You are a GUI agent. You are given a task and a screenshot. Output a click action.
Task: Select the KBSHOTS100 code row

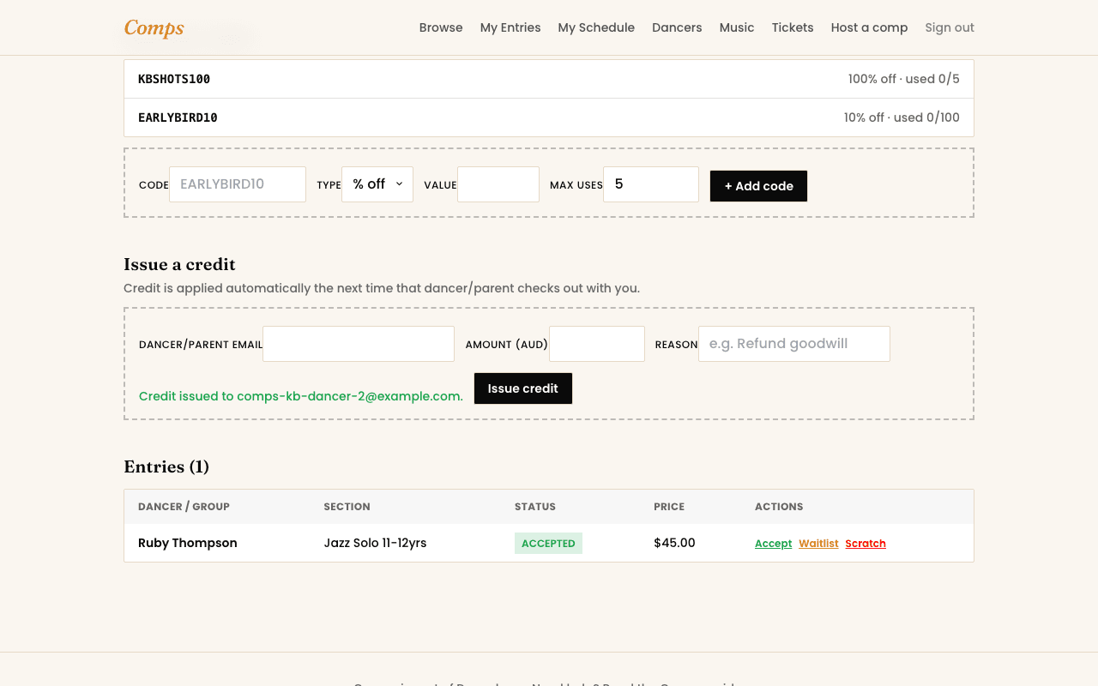[x=549, y=79]
